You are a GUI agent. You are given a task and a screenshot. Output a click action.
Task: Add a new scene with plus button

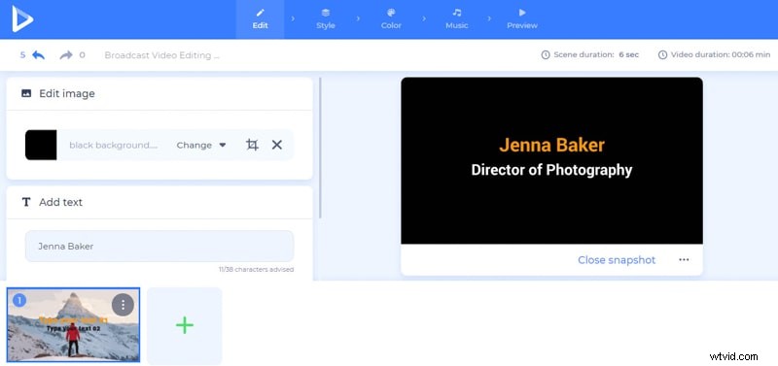(x=185, y=325)
